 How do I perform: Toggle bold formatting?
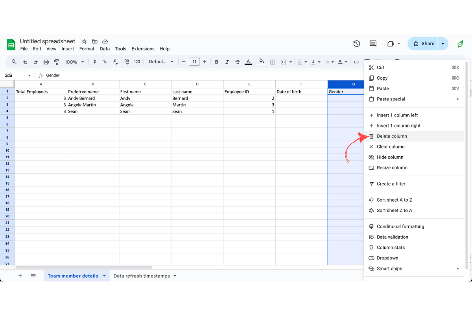[x=216, y=62]
